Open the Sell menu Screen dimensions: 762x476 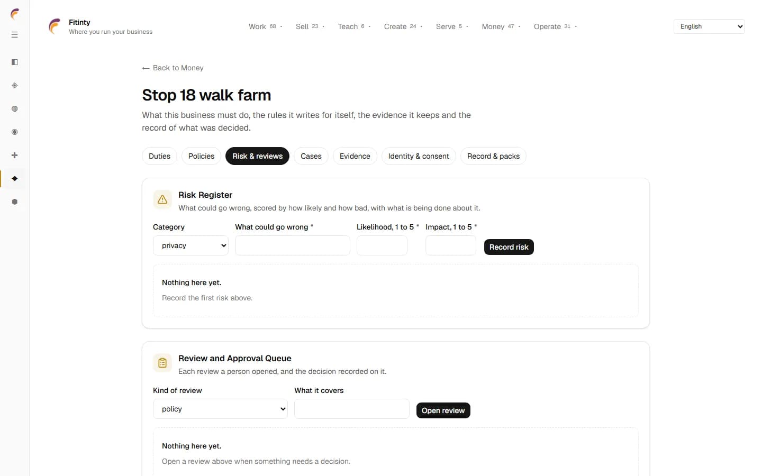(x=310, y=26)
